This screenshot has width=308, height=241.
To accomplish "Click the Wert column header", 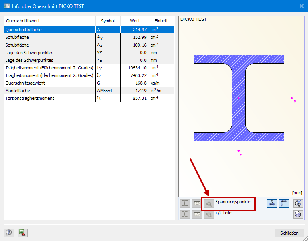I will click(135, 21).
